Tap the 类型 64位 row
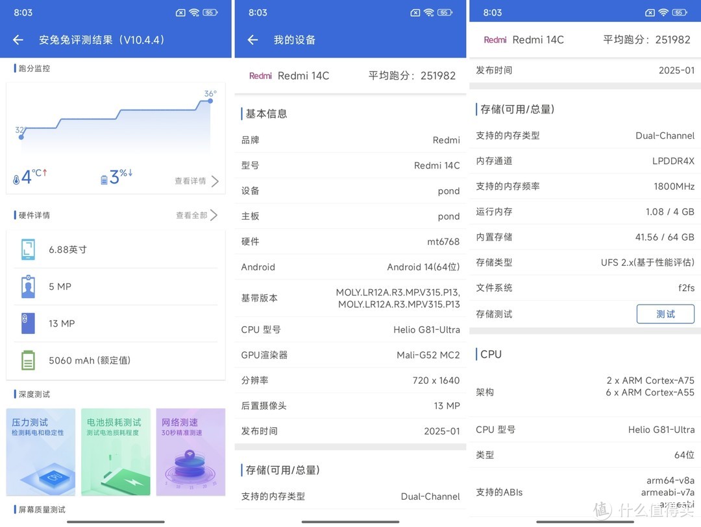This screenshot has width=701, height=527. point(585,455)
